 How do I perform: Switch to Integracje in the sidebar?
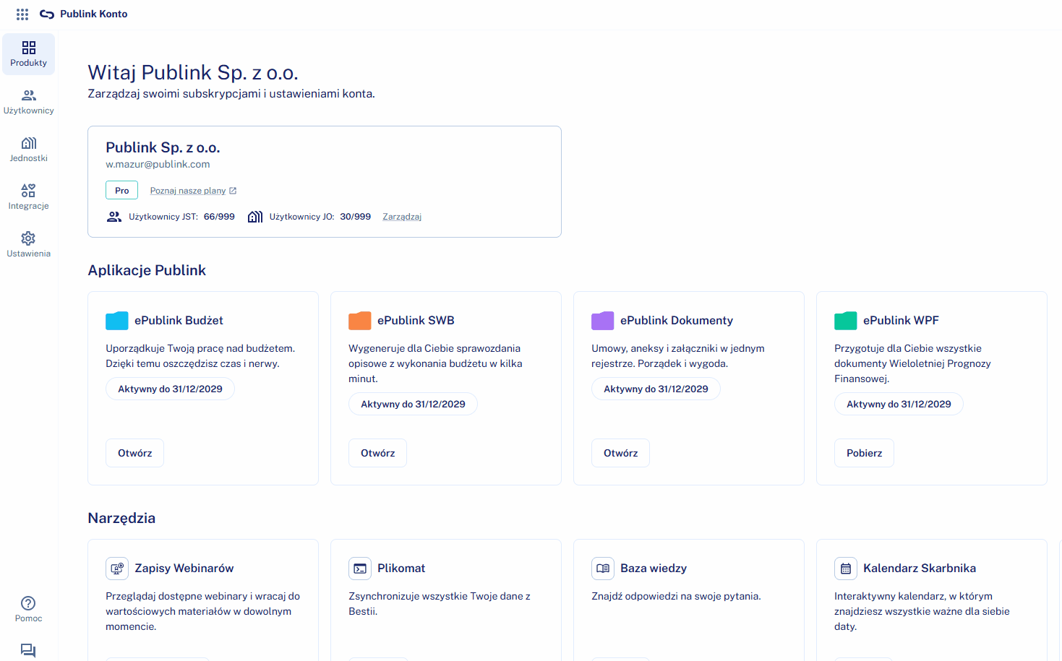(x=29, y=197)
